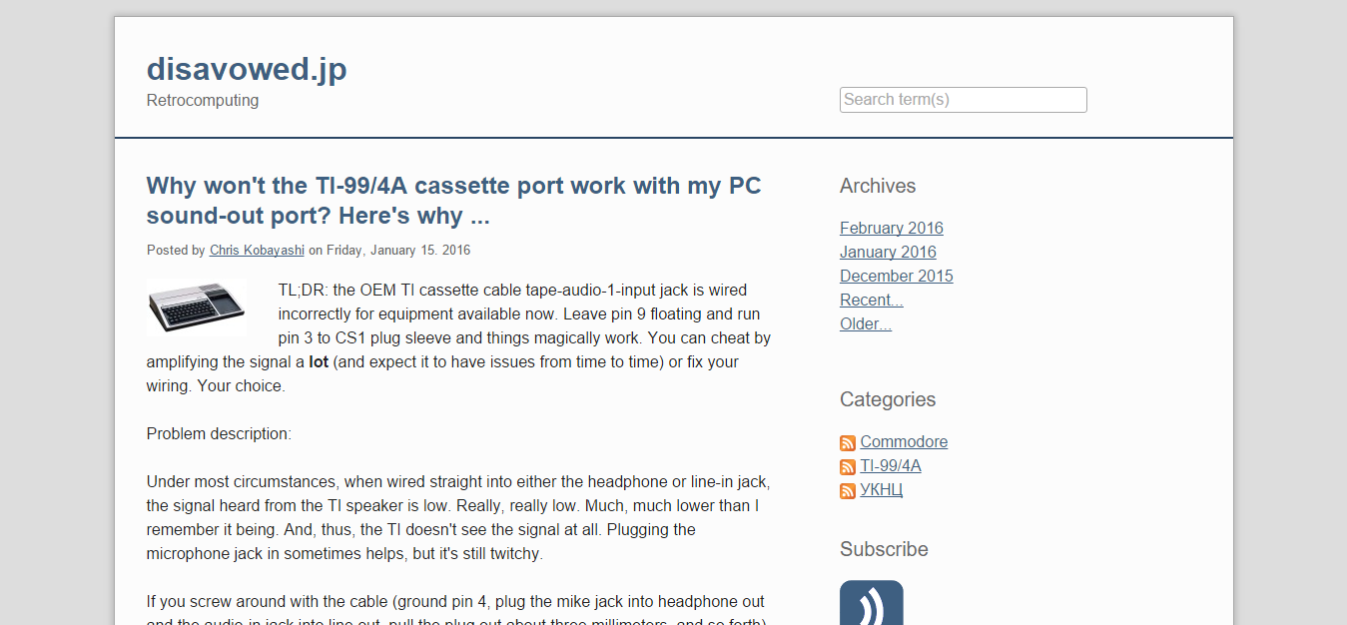Open author Chris Kobayashi's page
Image resolution: width=1347 pixels, height=625 pixels.
click(x=257, y=251)
